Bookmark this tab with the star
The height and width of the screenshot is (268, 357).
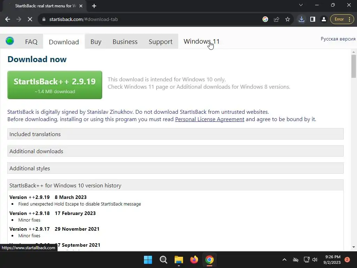(288, 20)
